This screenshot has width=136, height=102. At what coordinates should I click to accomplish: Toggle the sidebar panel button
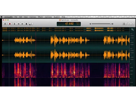5,24
